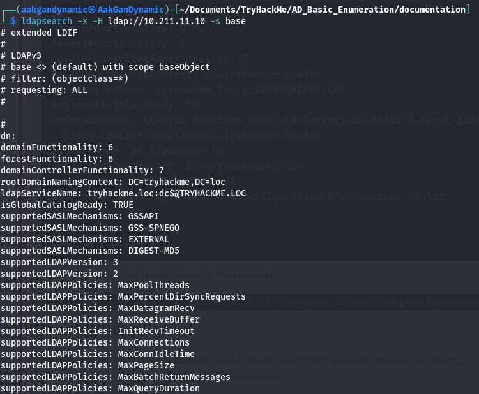Click the domainControllerFunctionality: 7 line
This screenshot has height=394, width=479.
tap(82, 170)
